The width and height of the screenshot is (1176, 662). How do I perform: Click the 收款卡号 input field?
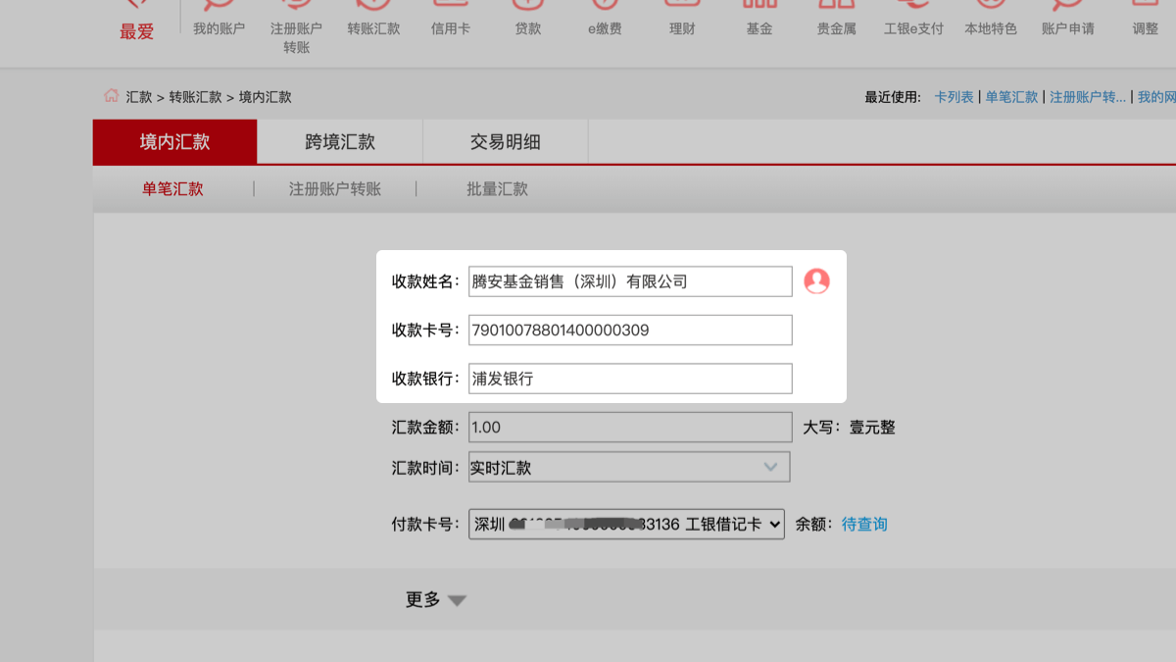[x=629, y=331]
